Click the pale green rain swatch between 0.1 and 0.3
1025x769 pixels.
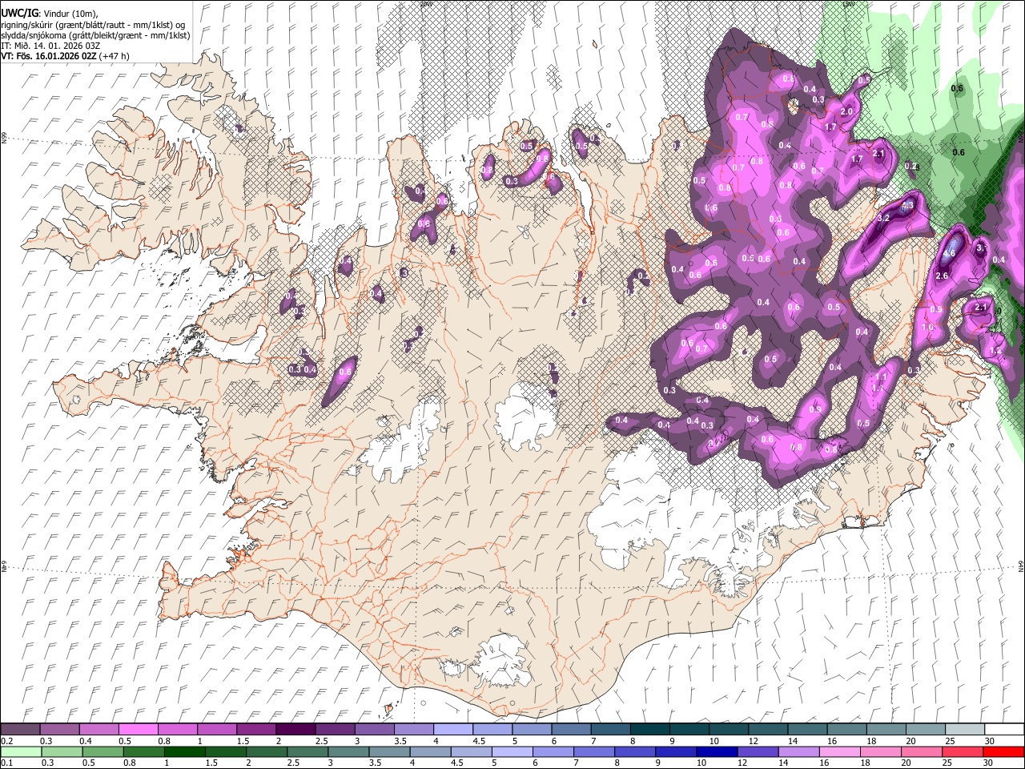click(x=21, y=751)
